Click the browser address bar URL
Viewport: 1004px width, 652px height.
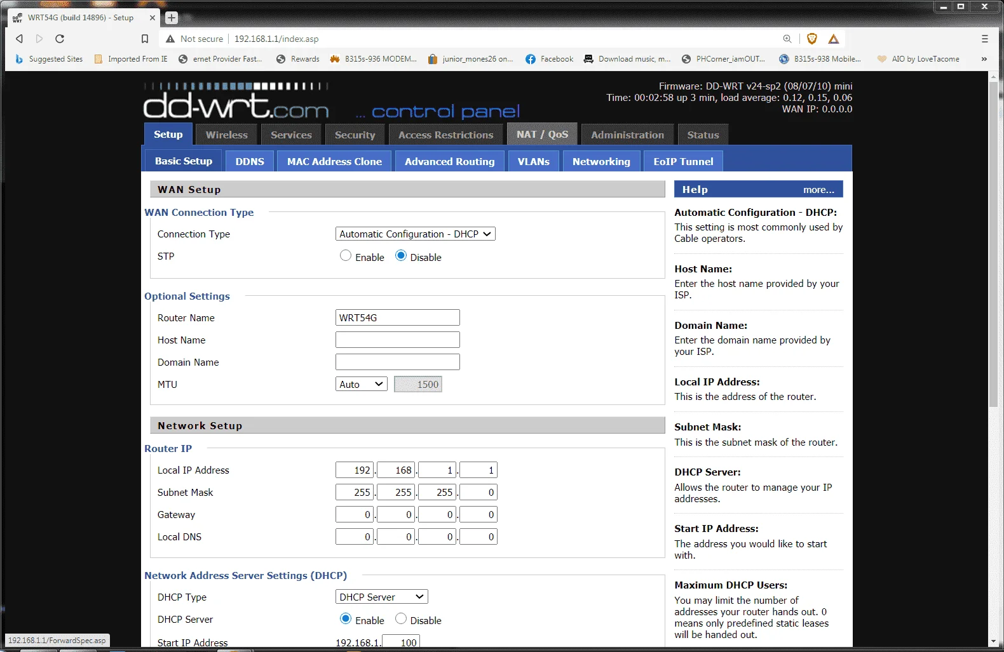276,39
